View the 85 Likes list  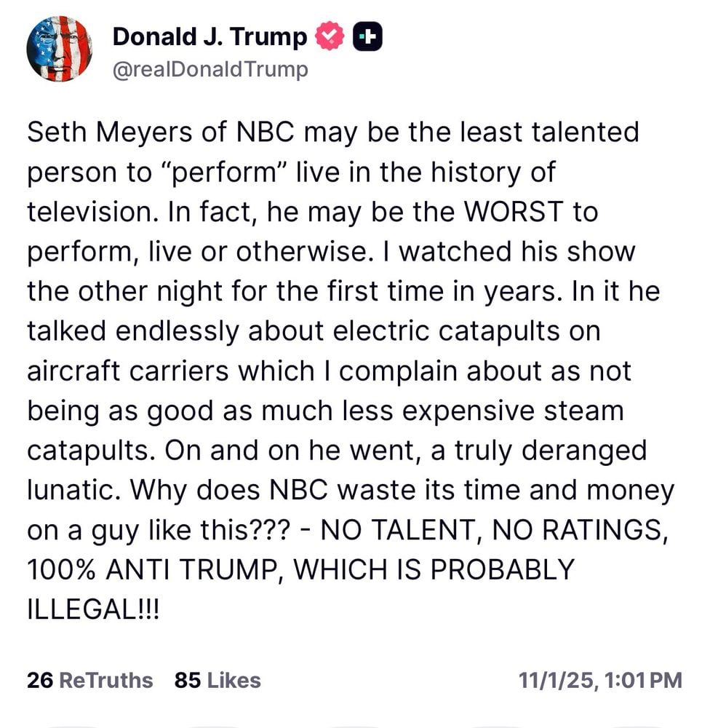pyautogui.click(x=218, y=680)
